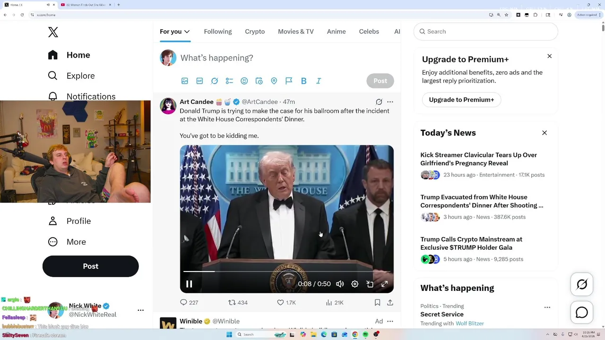Image resolution: width=605 pixels, height=340 pixels.
Task: Switch to the Following tab
Action: [218, 32]
